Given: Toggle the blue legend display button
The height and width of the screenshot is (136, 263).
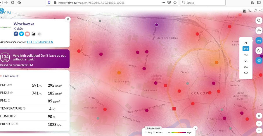Looking at the screenshot, I should 259,60.
